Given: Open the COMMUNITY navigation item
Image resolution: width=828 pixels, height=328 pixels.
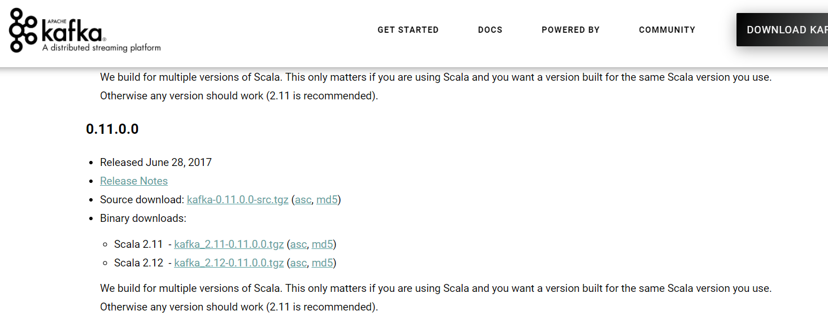Looking at the screenshot, I should coord(667,30).
